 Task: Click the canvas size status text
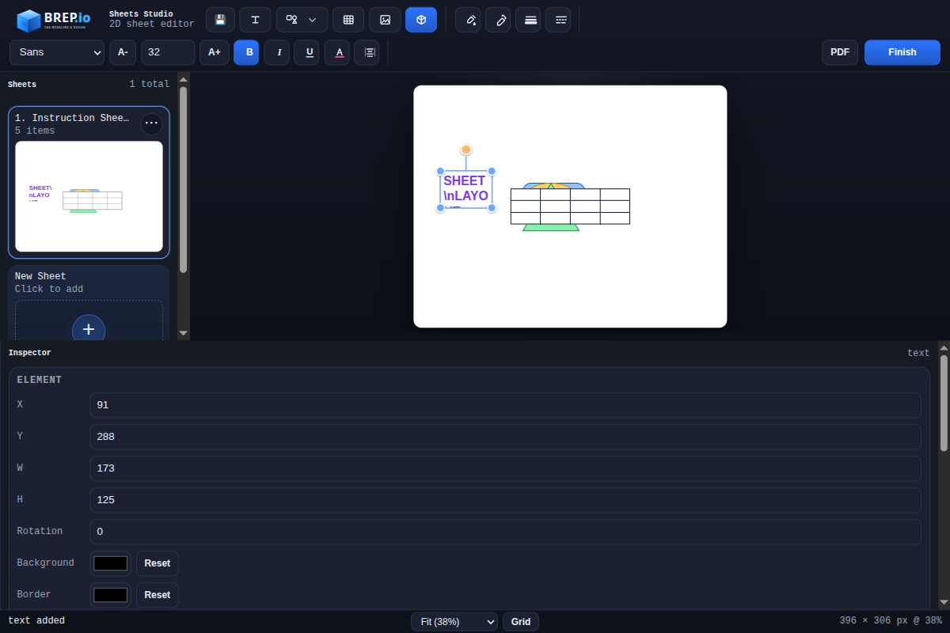891,621
